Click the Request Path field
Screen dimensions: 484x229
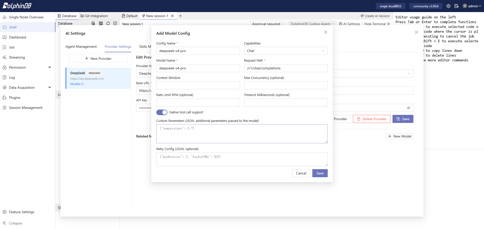click(286, 68)
